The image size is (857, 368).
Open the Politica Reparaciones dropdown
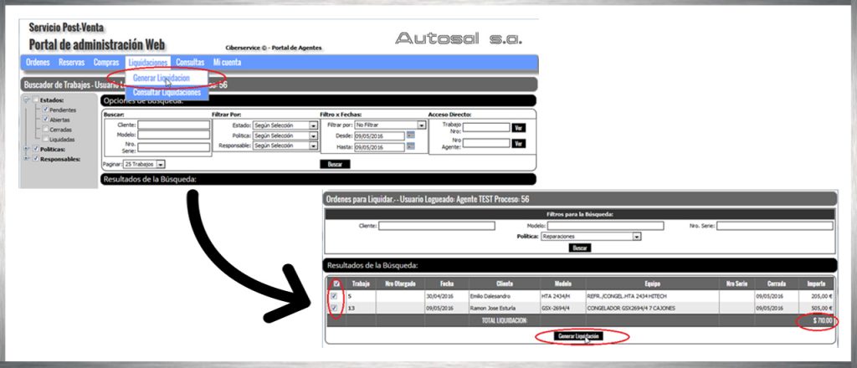click(636, 237)
